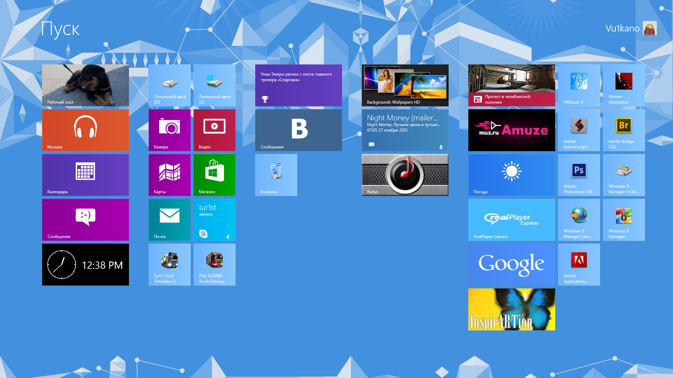The height and width of the screenshot is (378, 673).
Task: Open VKMusic 4 application
Action: (579, 85)
